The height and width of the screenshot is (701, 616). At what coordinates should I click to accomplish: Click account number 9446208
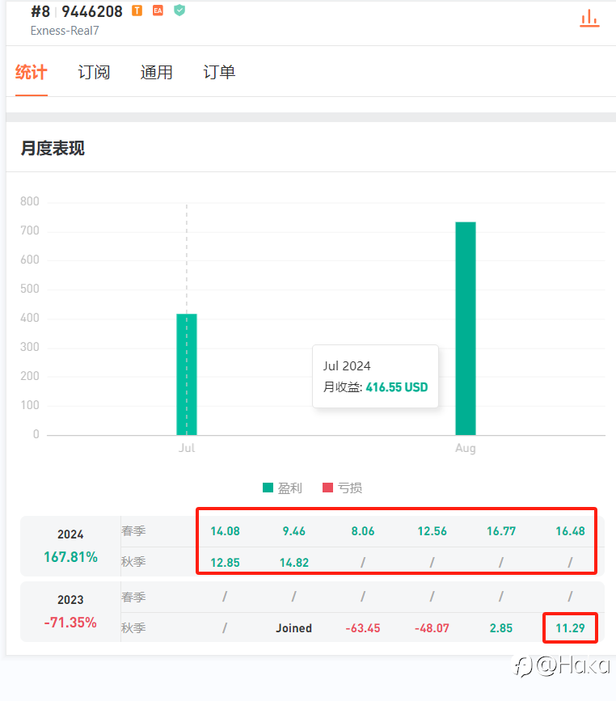point(91,11)
